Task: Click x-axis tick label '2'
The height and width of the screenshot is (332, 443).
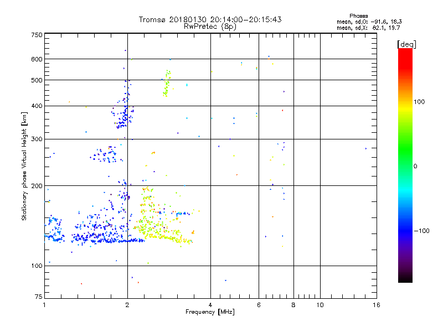Action: tap(127, 305)
